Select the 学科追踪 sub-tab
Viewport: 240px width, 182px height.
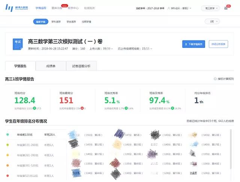56,22
